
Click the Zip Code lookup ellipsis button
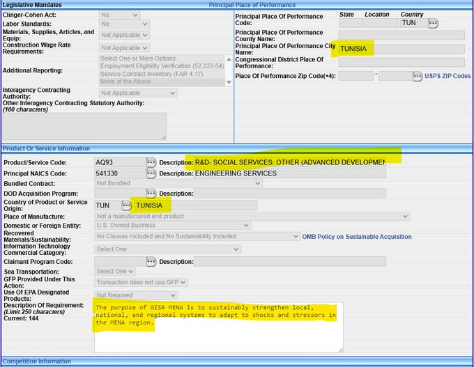pos(417,76)
